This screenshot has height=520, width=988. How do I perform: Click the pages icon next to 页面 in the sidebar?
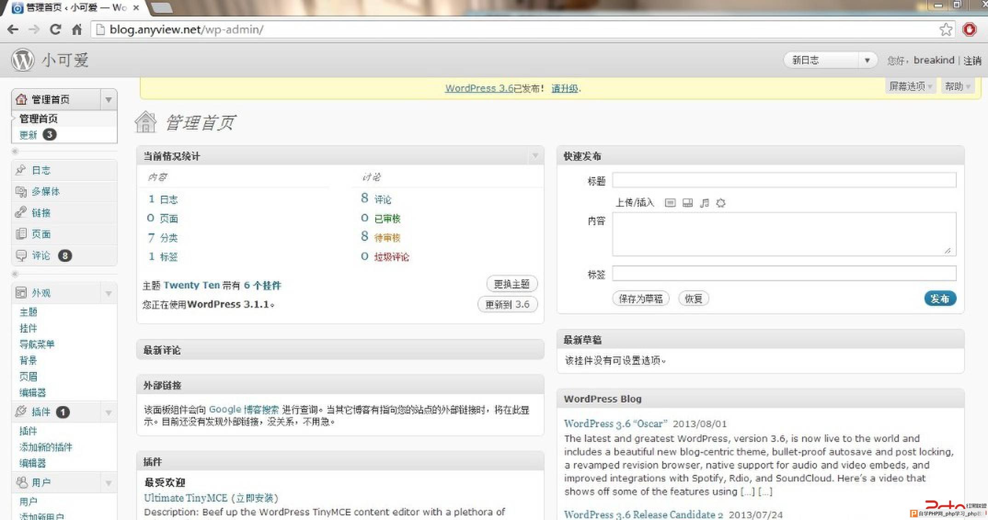pos(21,234)
